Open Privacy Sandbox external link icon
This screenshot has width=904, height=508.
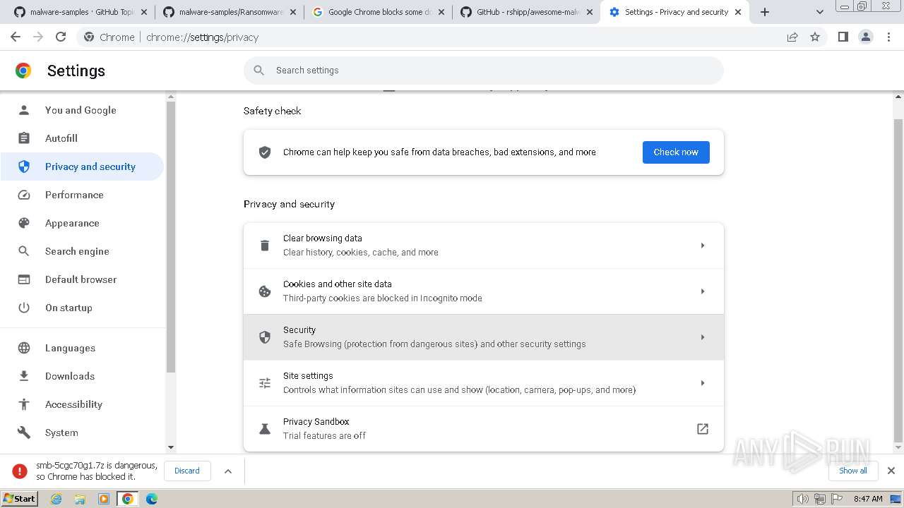coord(702,429)
